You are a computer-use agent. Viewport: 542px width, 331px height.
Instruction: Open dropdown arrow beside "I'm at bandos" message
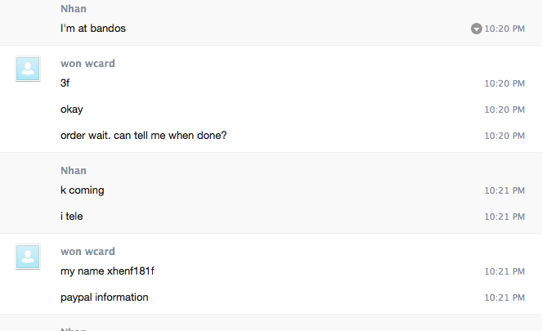click(x=477, y=29)
